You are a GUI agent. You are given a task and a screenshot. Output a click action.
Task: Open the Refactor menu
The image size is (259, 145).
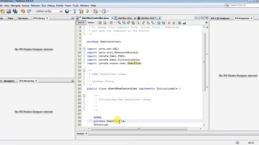click(35, 6)
